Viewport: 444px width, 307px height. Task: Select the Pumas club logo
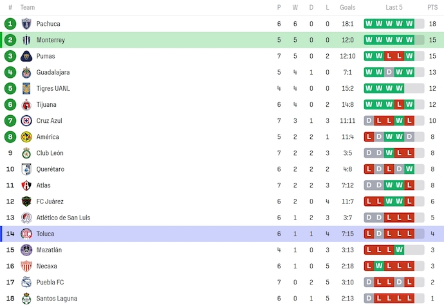(x=26, y=56)
